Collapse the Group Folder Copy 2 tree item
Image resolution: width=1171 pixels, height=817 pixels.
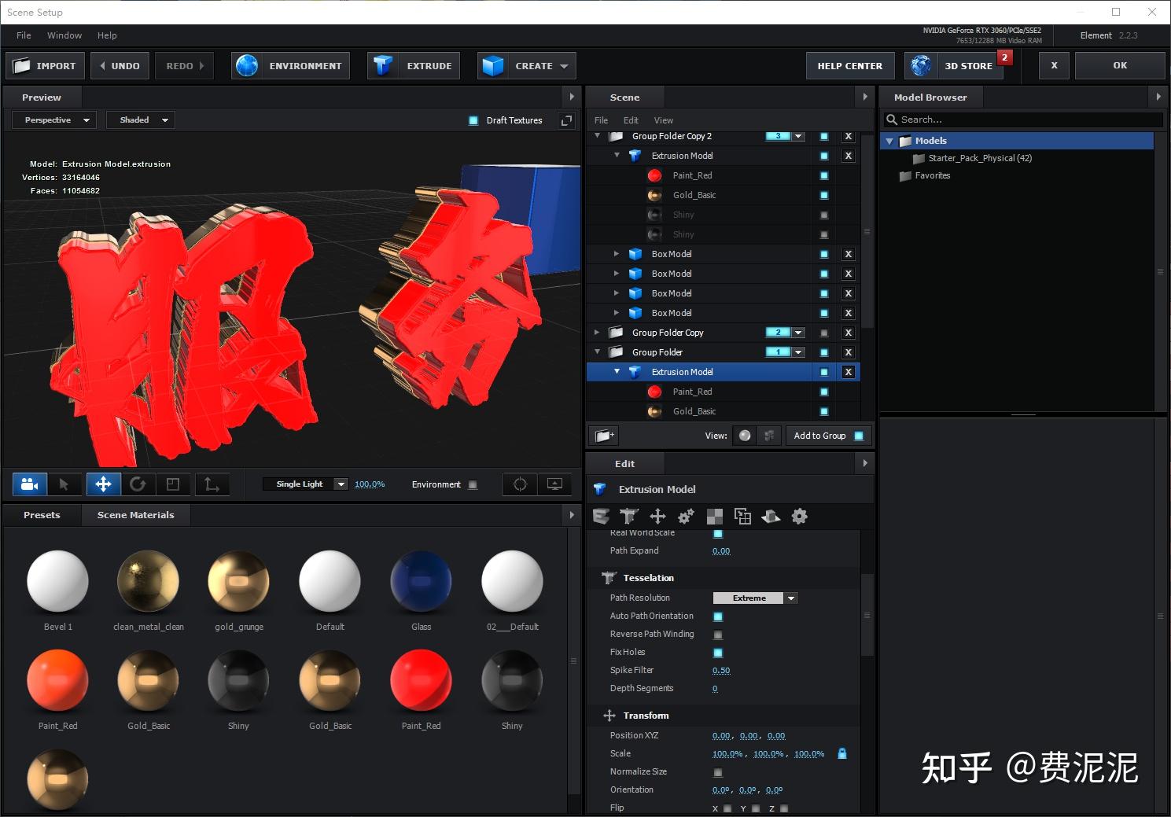(597, 135)
